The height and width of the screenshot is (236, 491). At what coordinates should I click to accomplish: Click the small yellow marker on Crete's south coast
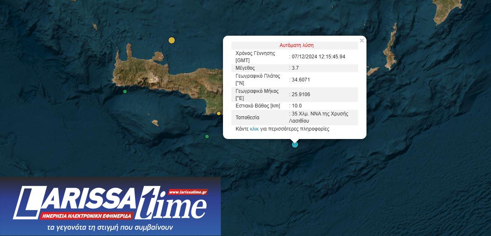[219, 113]
